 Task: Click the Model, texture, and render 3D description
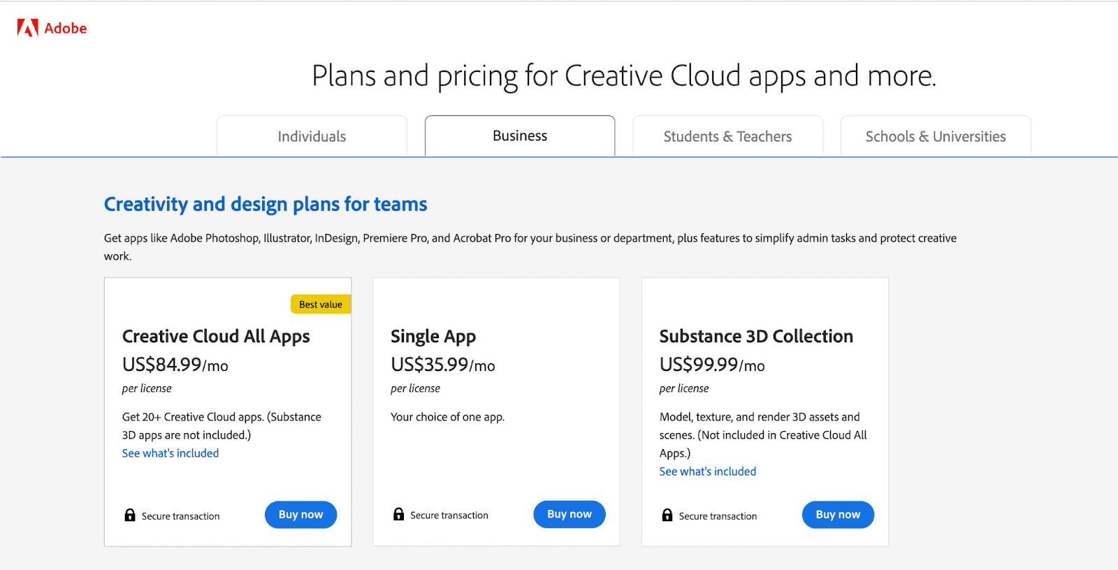(763, 435)
